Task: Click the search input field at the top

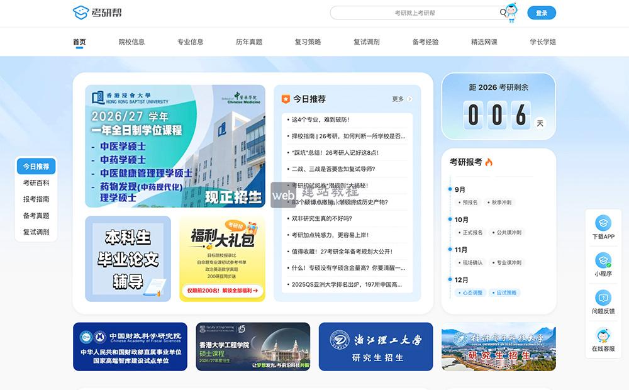Action: (x=415, y=13)
